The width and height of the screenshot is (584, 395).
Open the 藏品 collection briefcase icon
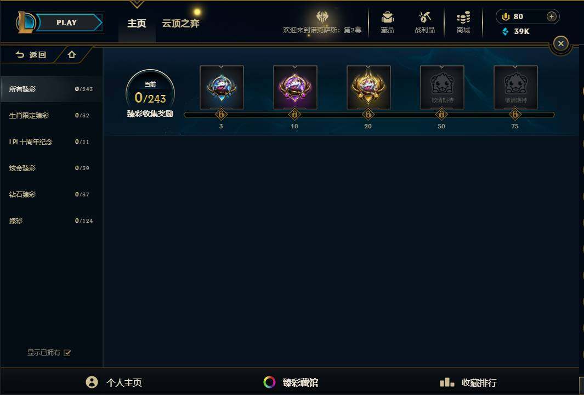[x=387, y=17]
